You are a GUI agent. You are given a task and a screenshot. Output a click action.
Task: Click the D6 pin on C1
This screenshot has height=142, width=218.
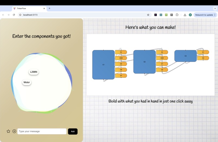pyautogui.click(x=121, y=70)
